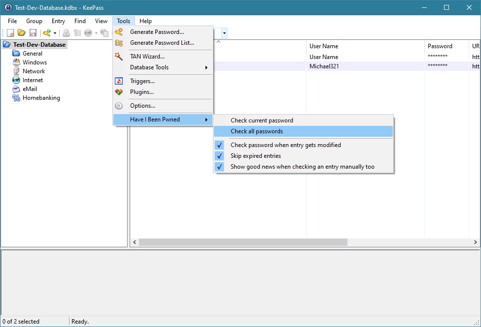
Task: Click the sort indicator arrow in column header
Action: pyautogui.click(x=219, y=42)
